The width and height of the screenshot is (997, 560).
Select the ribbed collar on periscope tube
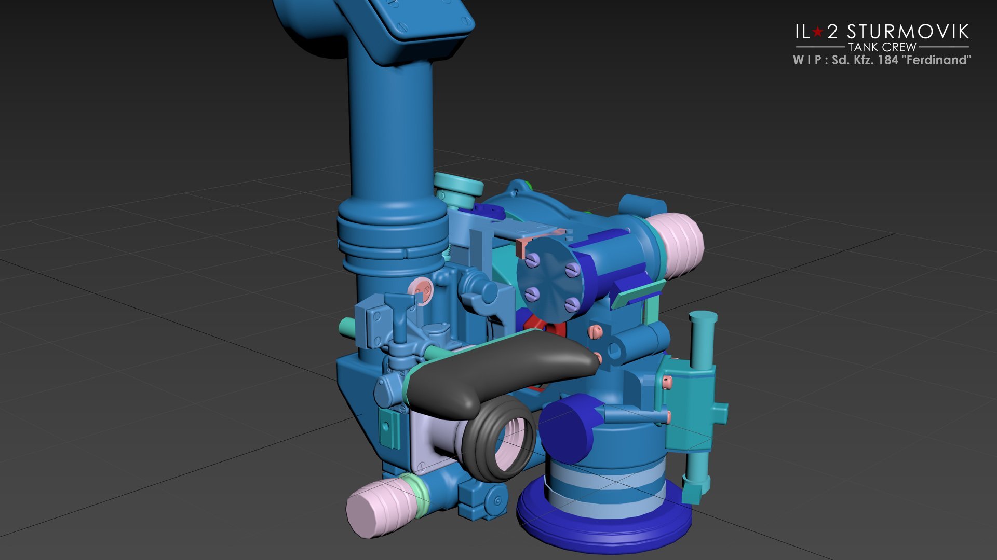tap(392, 236)
